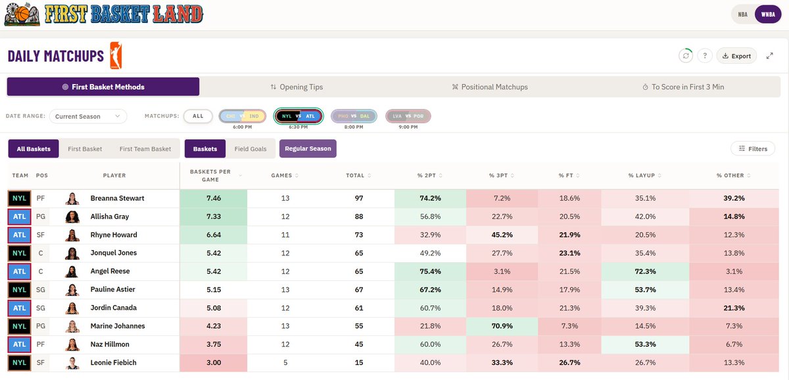Sort by Games column

(x=286, y=175)
